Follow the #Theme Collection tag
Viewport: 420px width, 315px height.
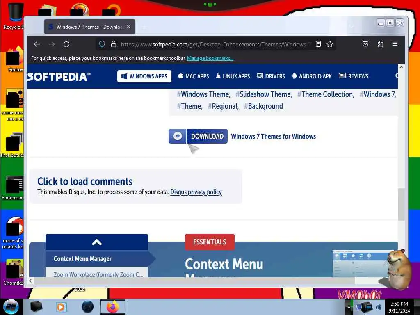click(326, 94)
